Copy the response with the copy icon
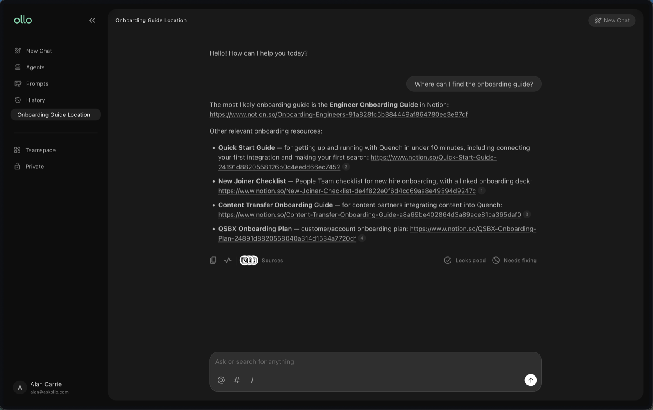 pos(213,260)
